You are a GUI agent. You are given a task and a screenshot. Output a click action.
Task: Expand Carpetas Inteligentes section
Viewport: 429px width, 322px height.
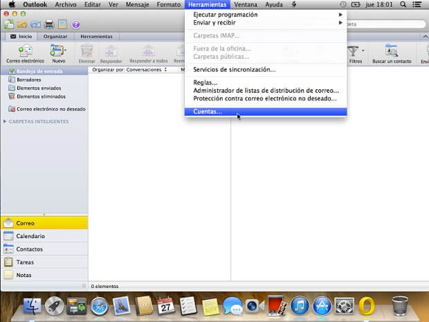[5, 121]
